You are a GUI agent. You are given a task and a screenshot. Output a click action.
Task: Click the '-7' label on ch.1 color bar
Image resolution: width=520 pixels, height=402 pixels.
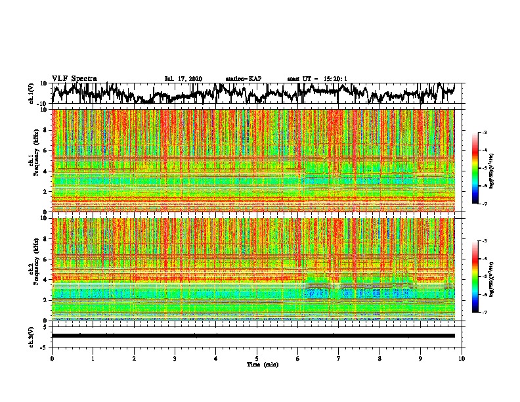[485, 204]
